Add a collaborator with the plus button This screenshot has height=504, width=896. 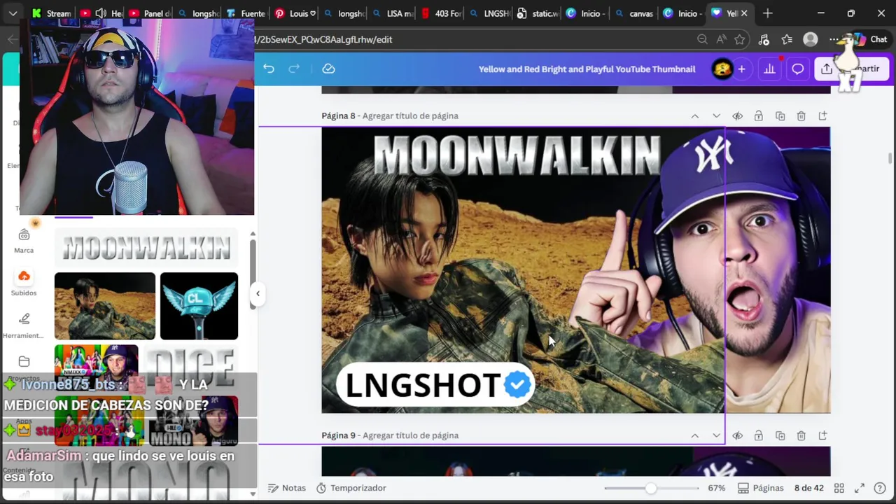741,69
